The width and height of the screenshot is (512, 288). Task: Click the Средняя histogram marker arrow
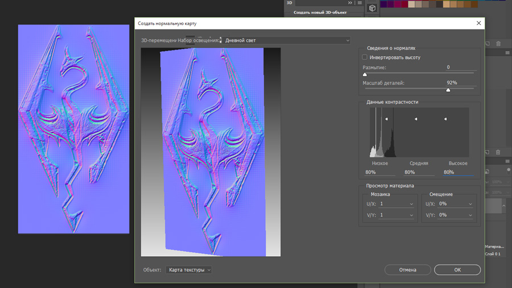416,119
